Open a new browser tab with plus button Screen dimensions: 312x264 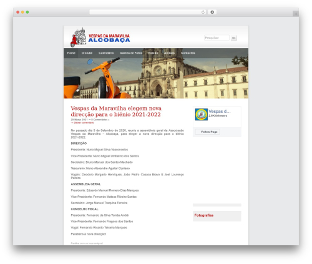[296, 14]
